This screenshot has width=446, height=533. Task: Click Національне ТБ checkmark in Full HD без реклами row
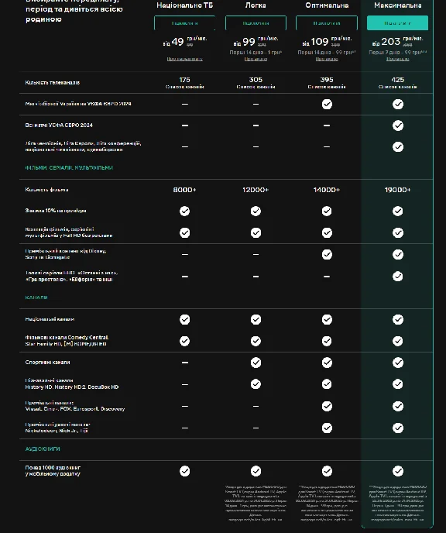point(184,233)
